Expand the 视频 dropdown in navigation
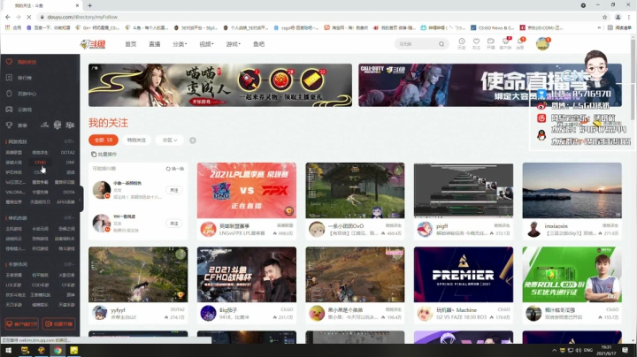The image size is (637, 357). [206, 44]
